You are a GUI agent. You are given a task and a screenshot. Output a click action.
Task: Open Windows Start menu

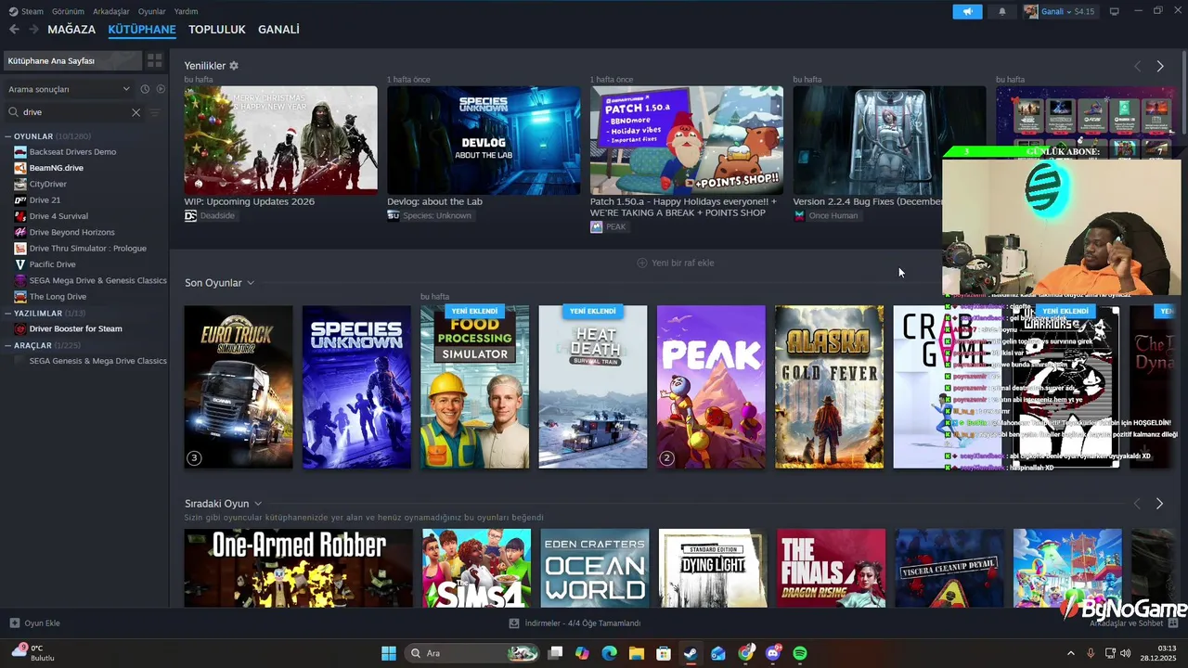389,653
